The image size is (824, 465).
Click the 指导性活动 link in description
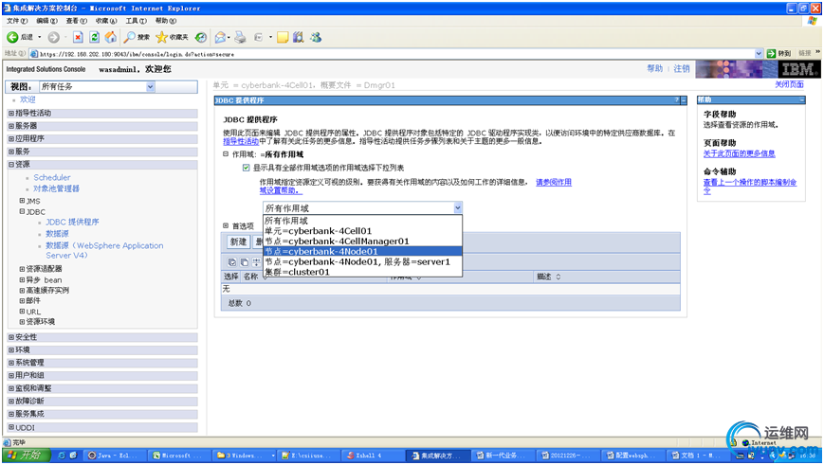point(241,141)
